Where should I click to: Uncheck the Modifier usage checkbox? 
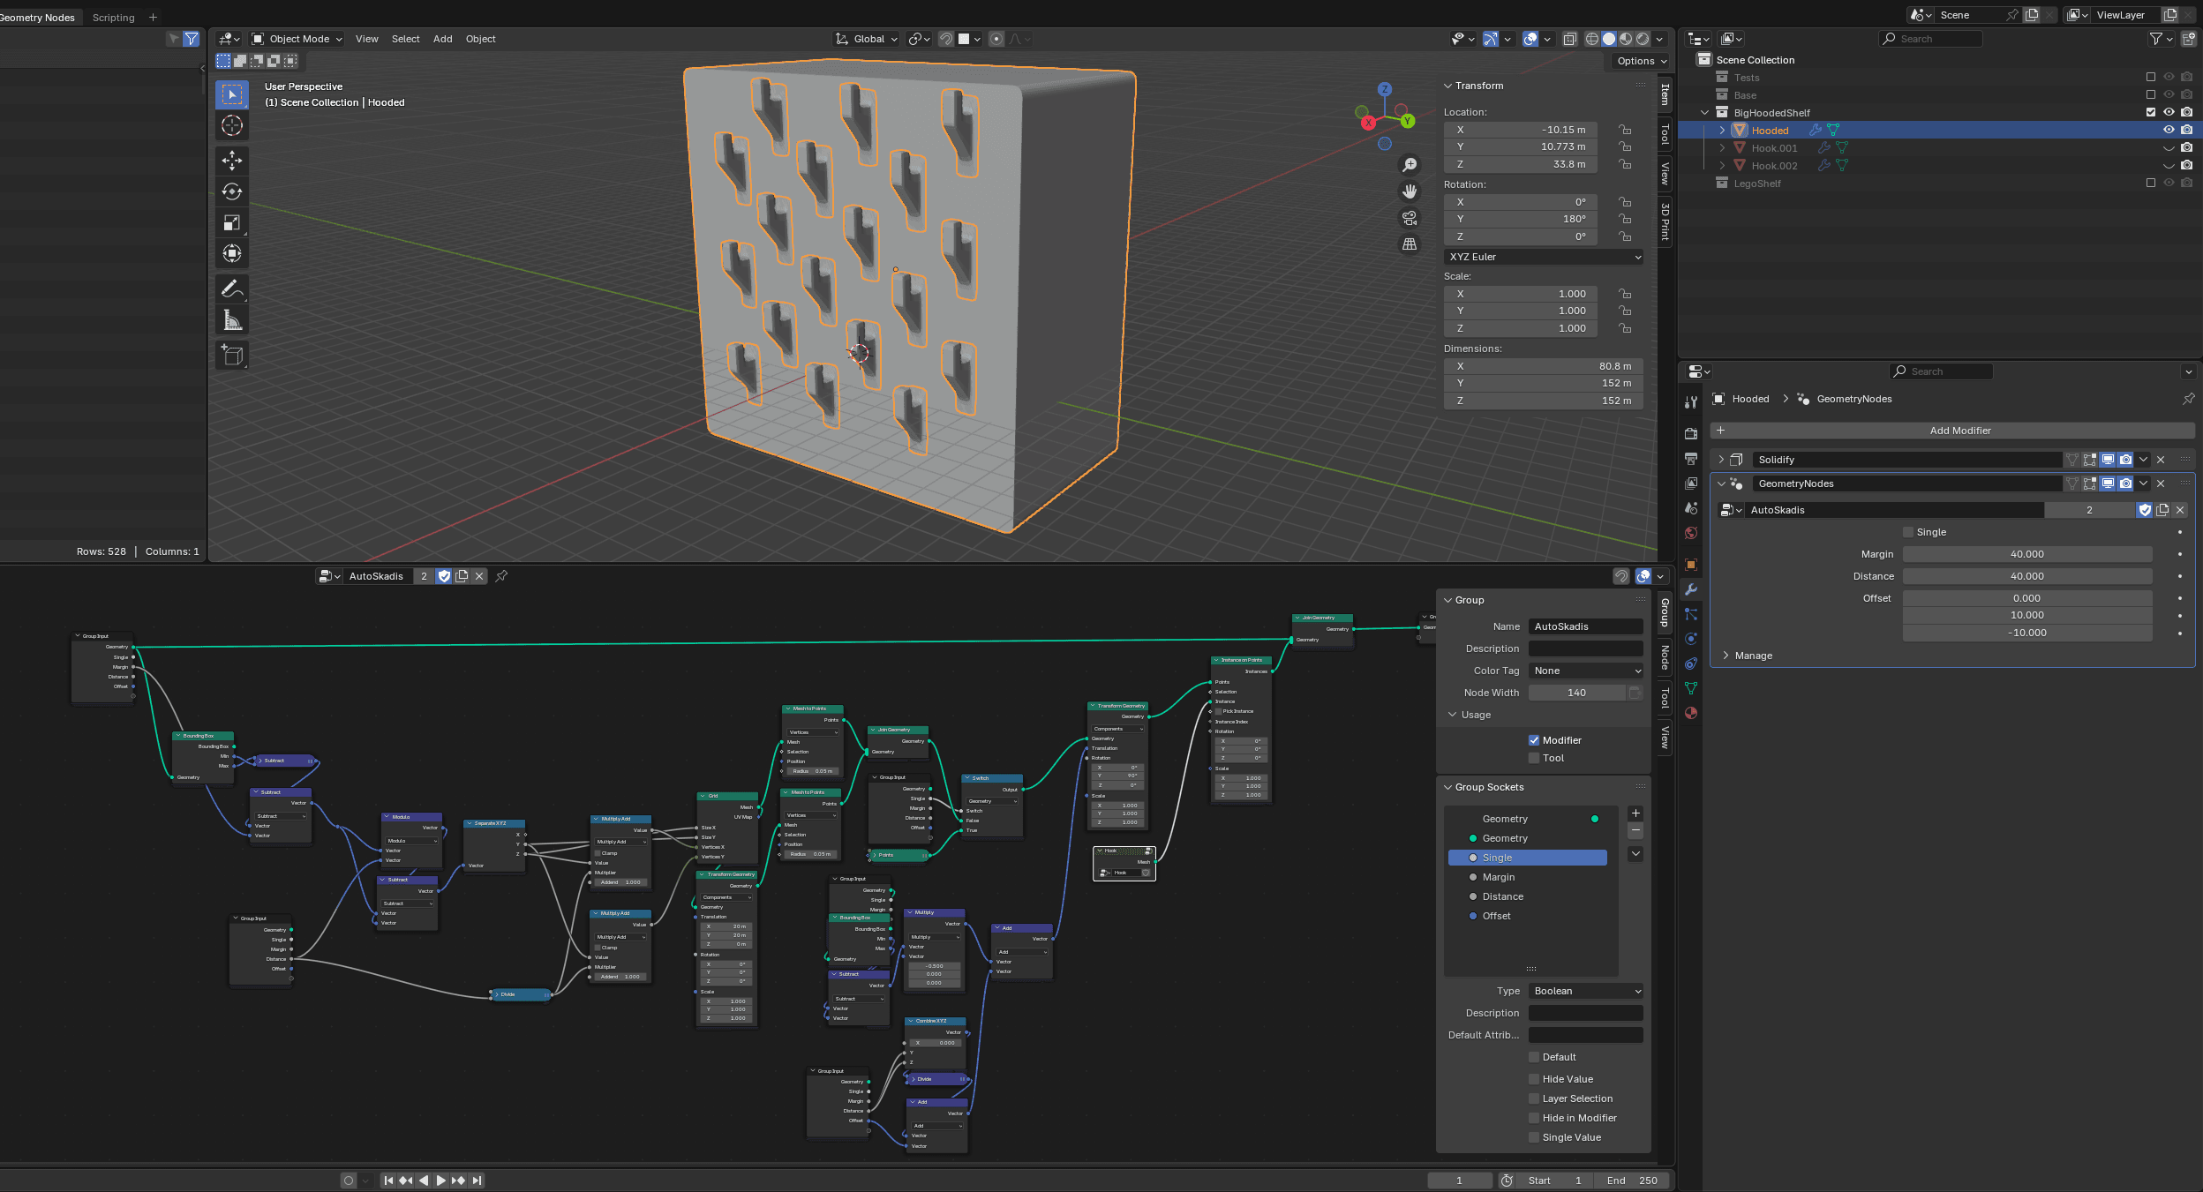tap(1534, 740)
